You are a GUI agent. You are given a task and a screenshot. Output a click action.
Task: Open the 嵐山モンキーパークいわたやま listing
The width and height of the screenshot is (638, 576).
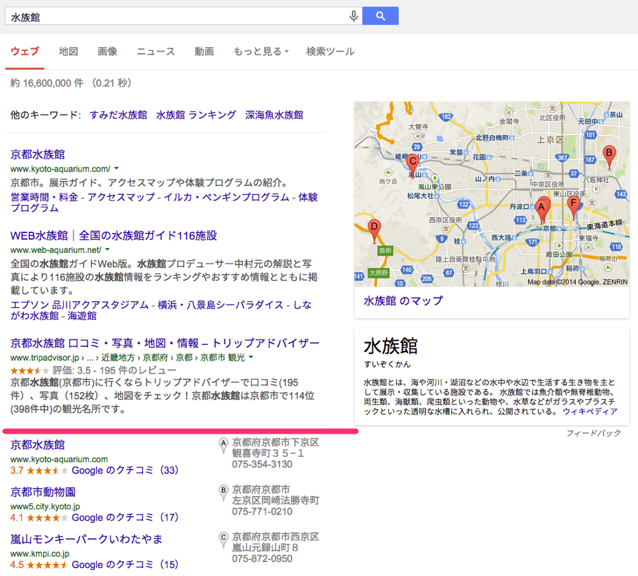[x=86, y=539]
